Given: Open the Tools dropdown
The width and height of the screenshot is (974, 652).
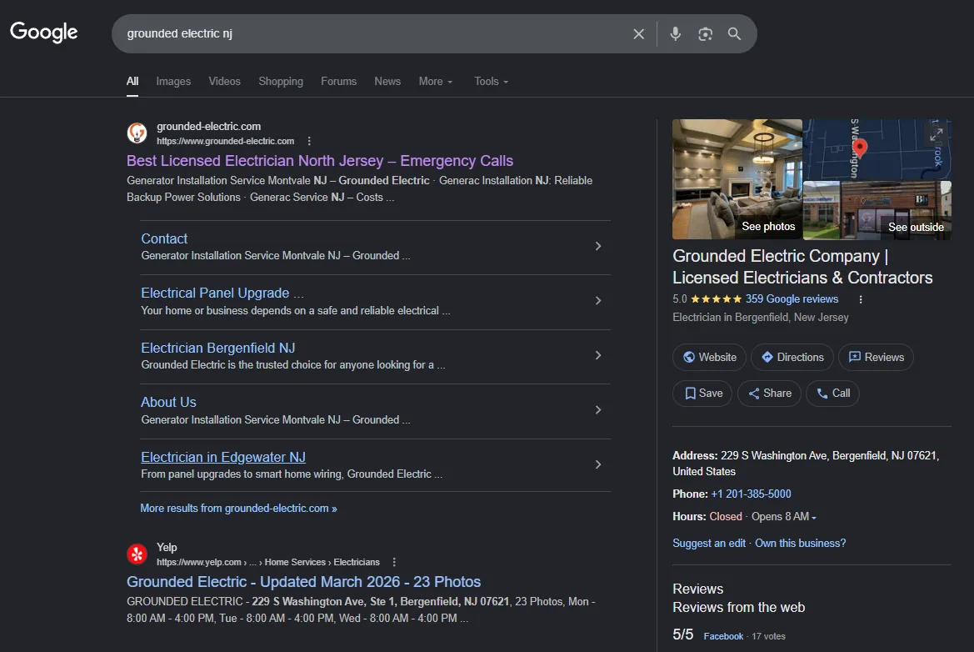Looking at the screenshot, I should coord(491,82).
